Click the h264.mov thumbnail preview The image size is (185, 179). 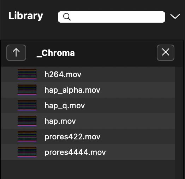pyautogui.click(x=27, y=74)
